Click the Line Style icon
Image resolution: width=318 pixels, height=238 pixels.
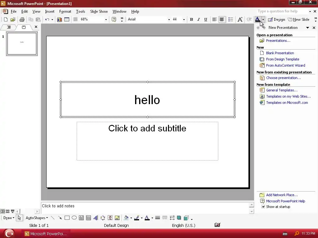point(157,218)
